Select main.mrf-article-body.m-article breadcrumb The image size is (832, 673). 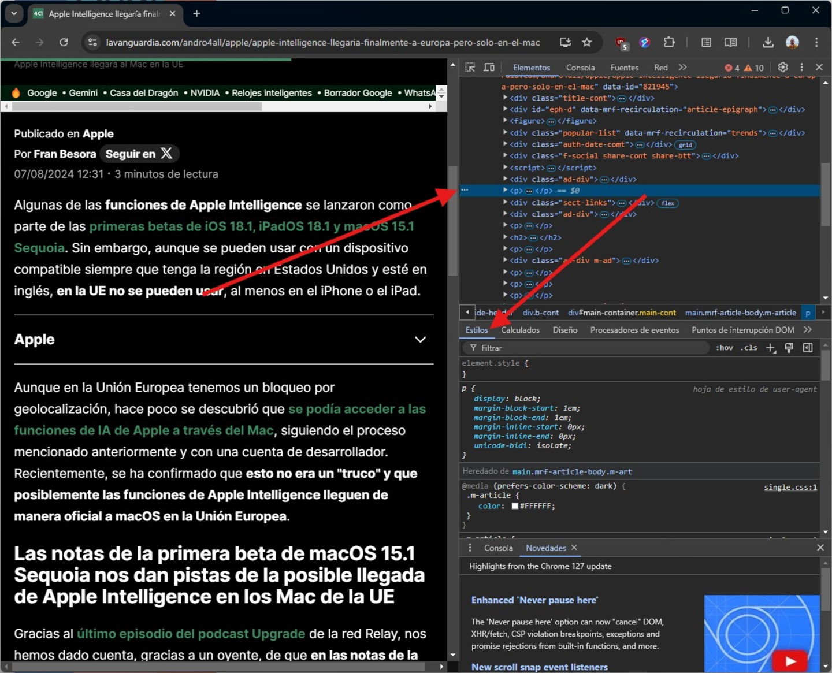[x=740, y=313]
